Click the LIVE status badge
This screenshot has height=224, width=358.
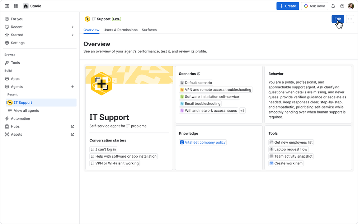point(117,19)
